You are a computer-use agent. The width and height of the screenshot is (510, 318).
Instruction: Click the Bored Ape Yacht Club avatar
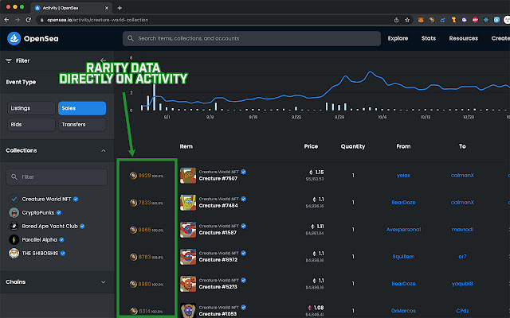coord(14,226)
